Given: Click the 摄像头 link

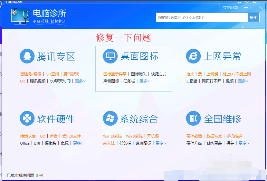Looking at the screenshot, I should pos(50,143).
